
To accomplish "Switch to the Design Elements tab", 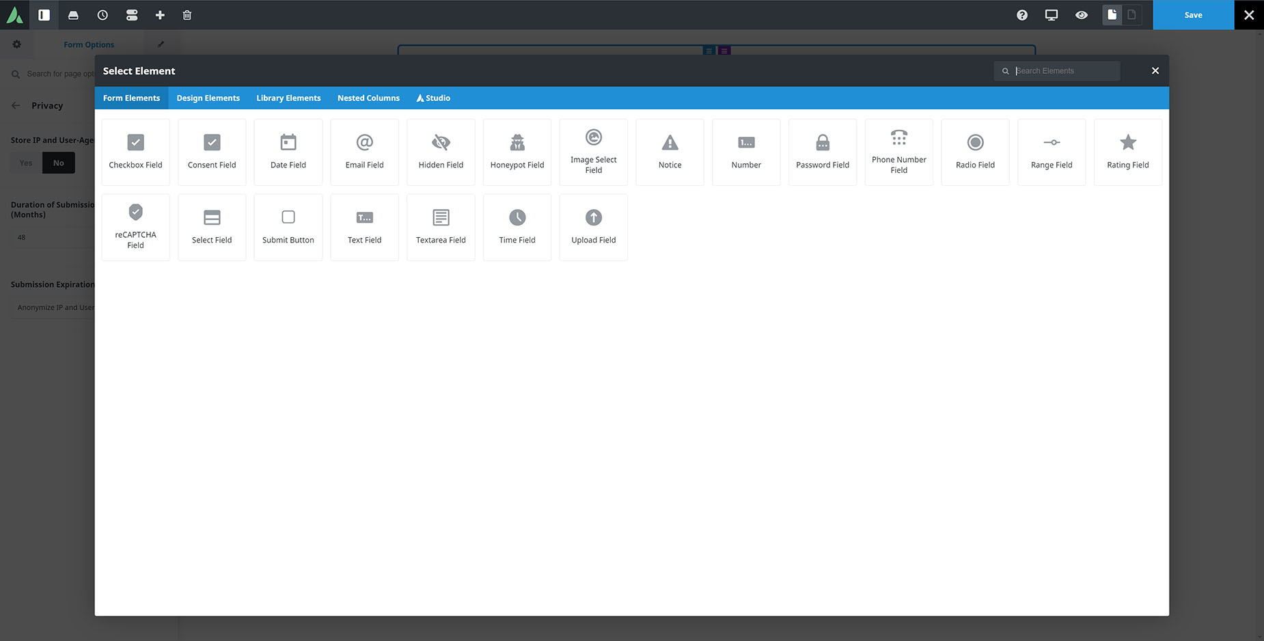I will 208,98.
